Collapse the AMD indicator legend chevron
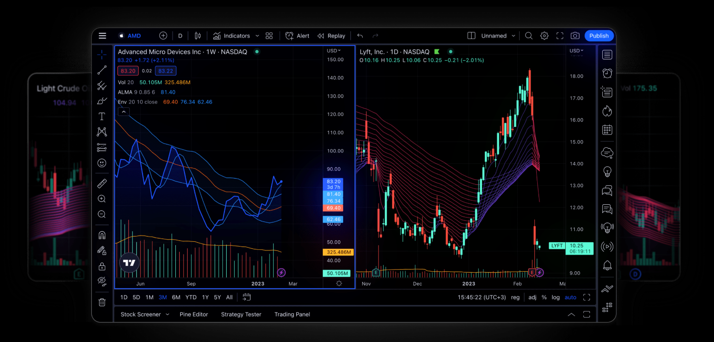Image resolution: width=714 pixels, height=342 pixels. coord(124,112)
